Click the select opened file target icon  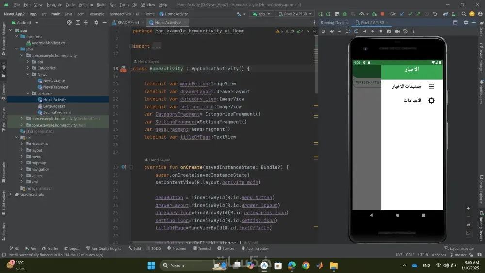pos(69,22)
